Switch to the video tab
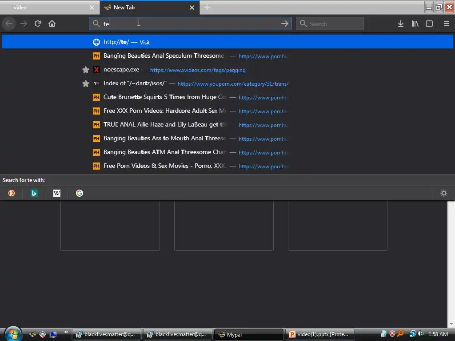 [49, 8]
